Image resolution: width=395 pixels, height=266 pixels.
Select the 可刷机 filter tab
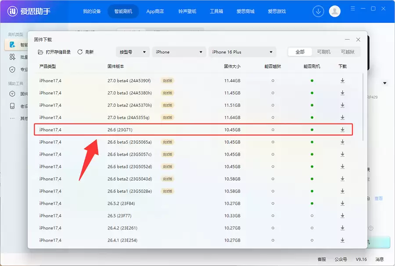click(x=323, y=52)
